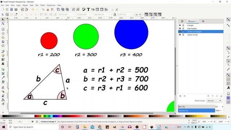The image size is (231, 130).
Task: Select the triangle layer row
Action: [x=201, y=25]
